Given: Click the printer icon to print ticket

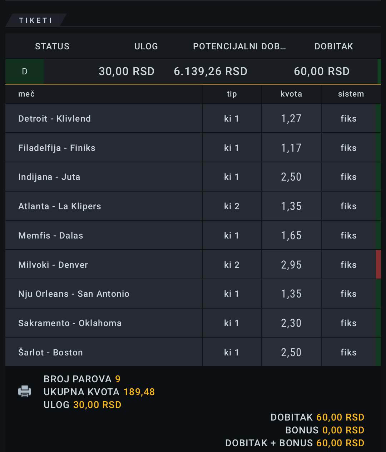Looking at the screenshot, I should coord(25,391).
